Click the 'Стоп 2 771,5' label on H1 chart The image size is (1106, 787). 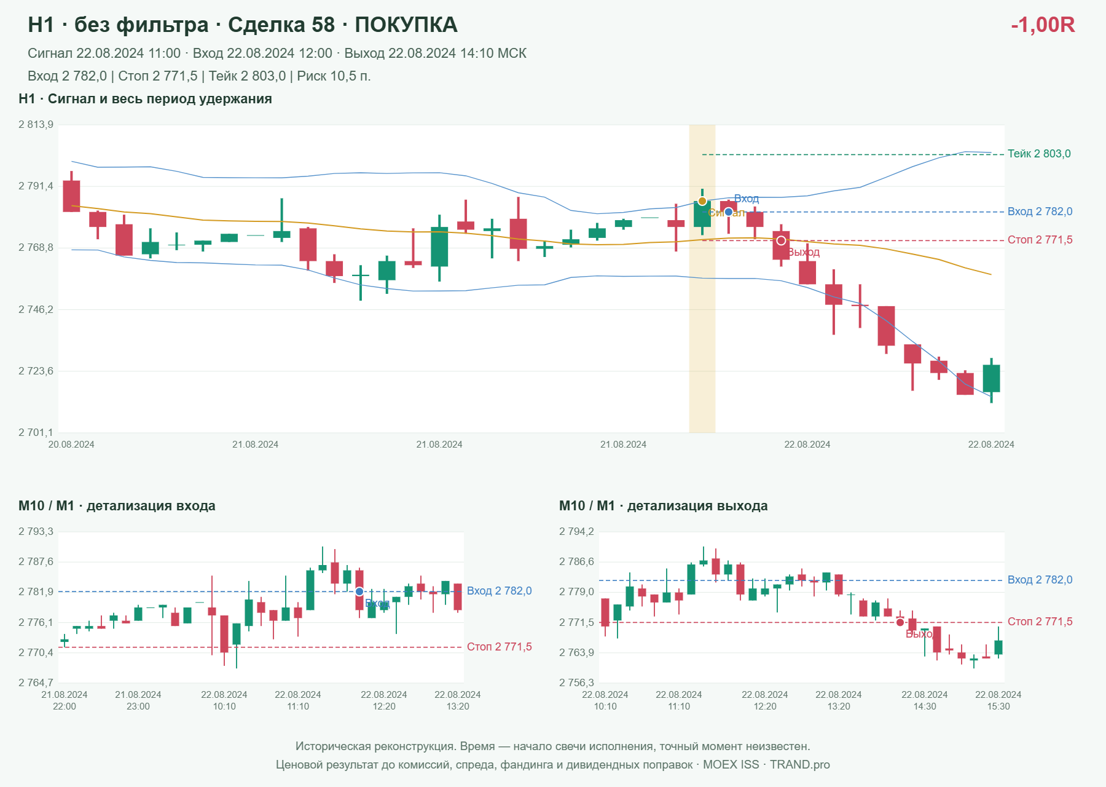[1040, 240]
